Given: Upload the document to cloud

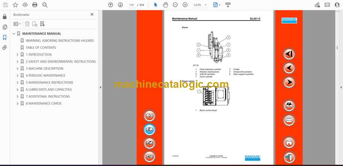Looking at the screenshot, I should (25, 5).
